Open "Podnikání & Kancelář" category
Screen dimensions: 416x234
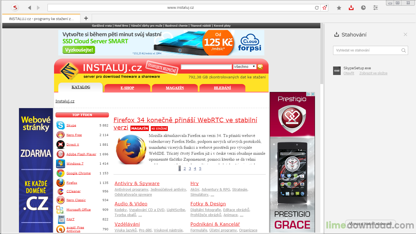coord(215,224)
